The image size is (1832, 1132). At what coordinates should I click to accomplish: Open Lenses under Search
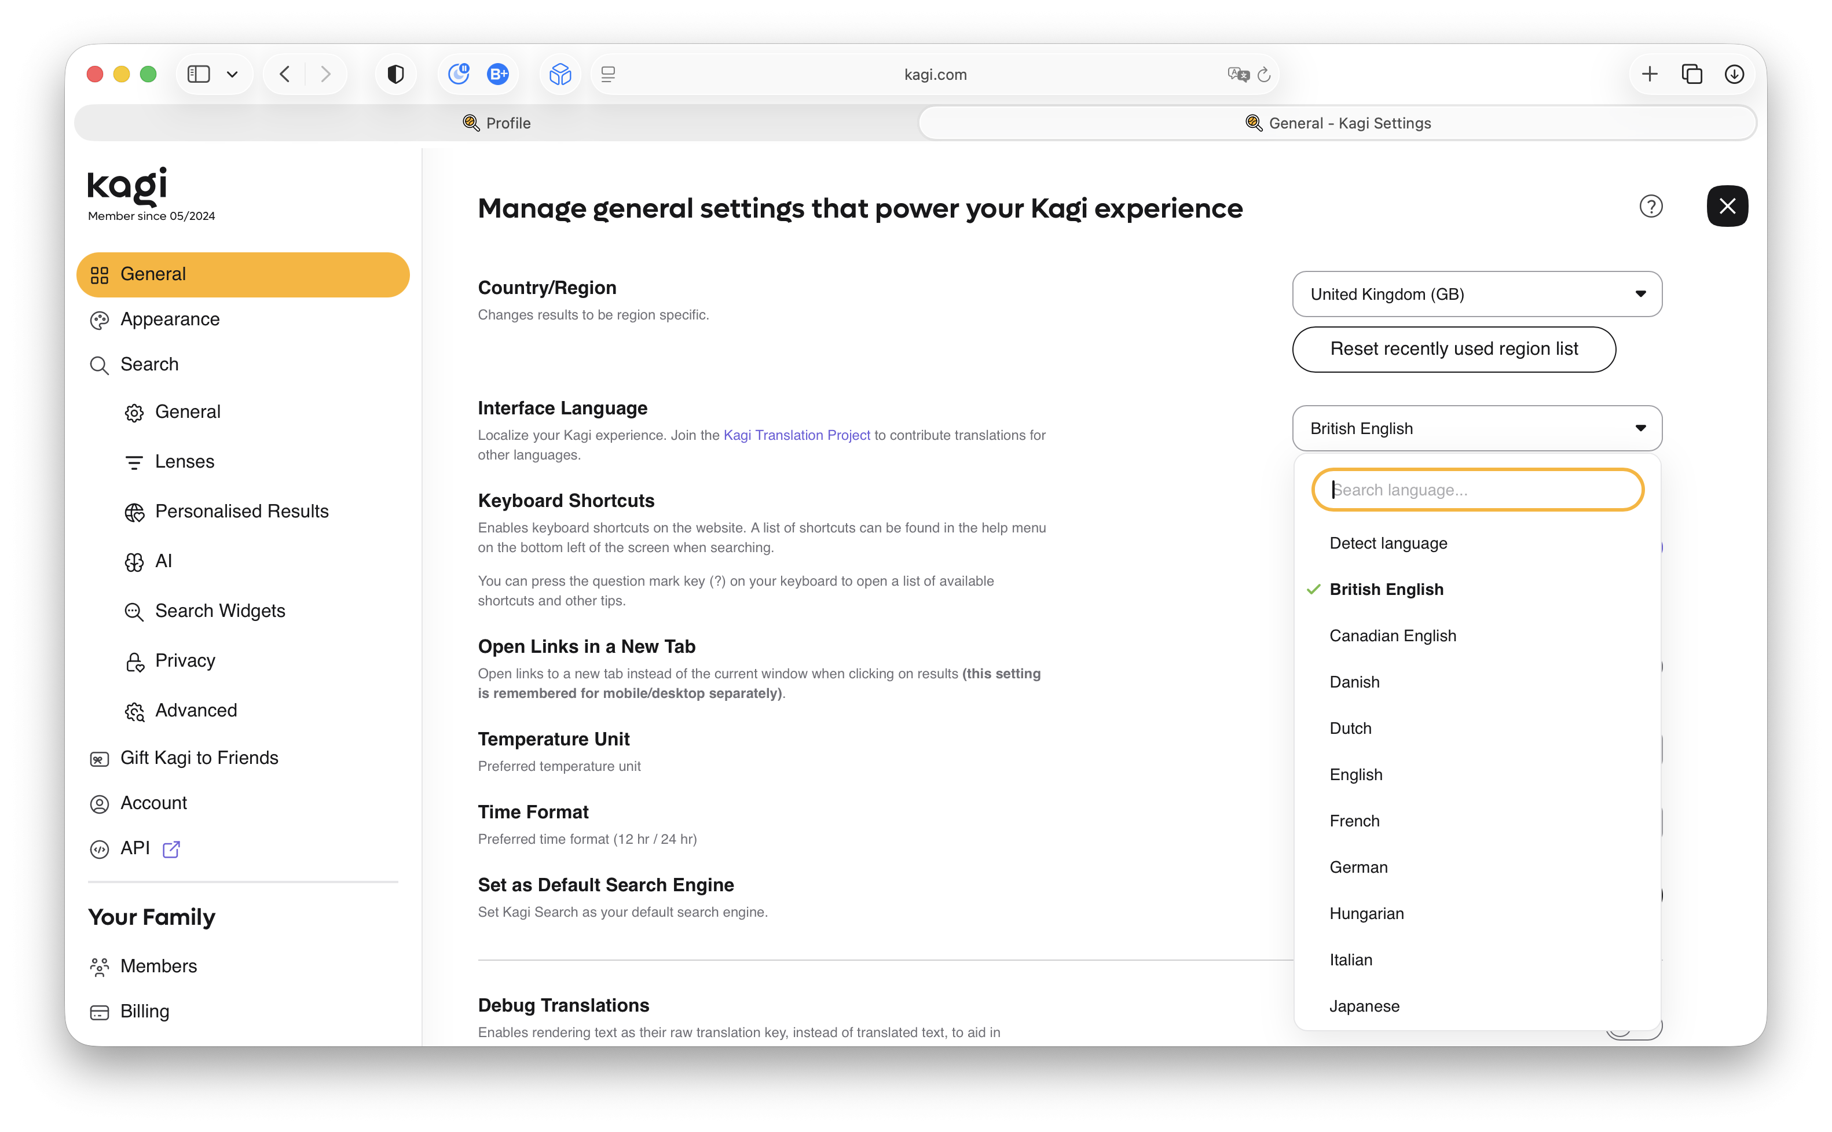pos(184,461)
